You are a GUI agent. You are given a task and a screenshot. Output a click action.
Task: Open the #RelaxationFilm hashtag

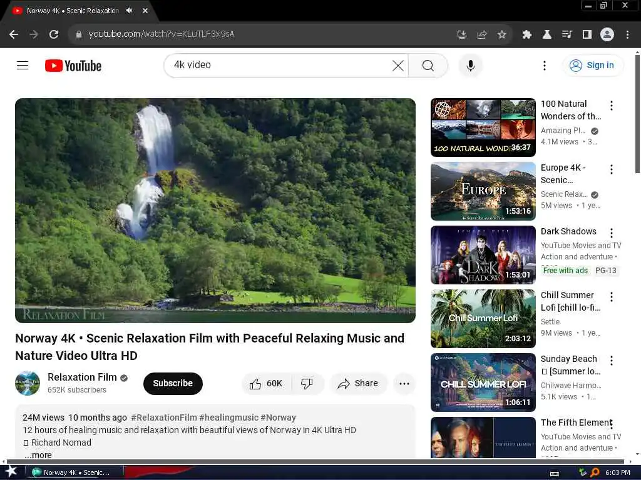tap(164, 417)
